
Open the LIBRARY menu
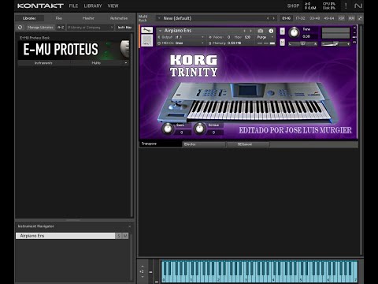pos(93,6)
